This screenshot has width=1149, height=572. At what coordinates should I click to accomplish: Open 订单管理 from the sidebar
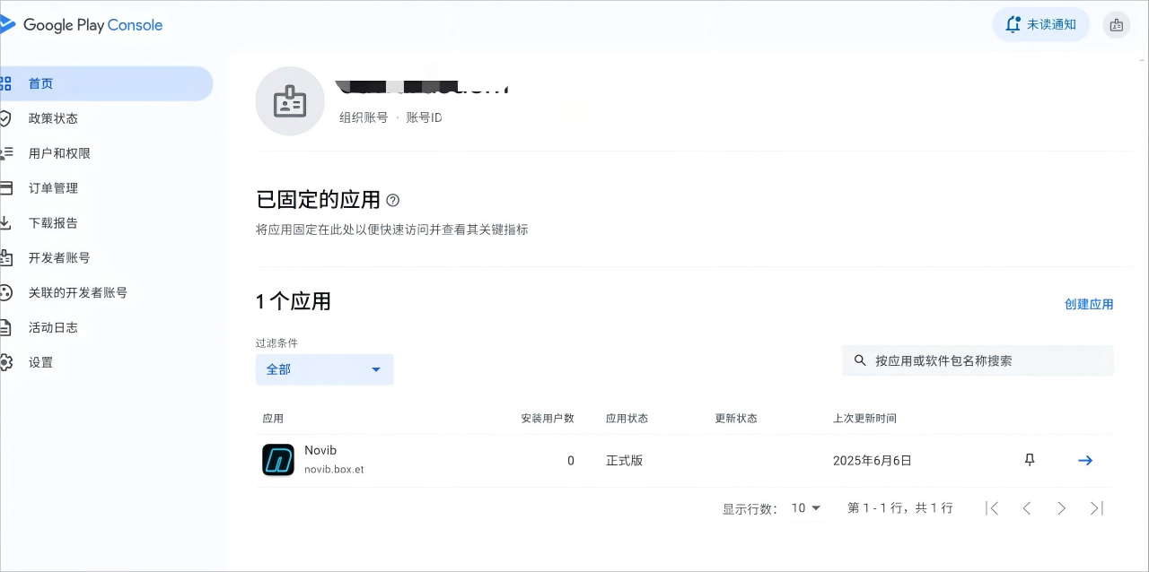(x=53, y=188)
